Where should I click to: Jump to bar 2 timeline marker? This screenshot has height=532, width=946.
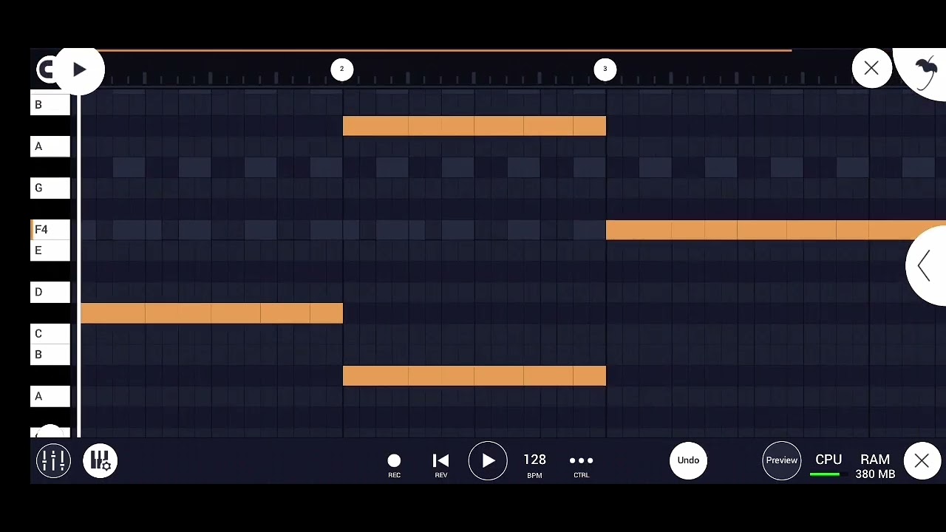341,69
